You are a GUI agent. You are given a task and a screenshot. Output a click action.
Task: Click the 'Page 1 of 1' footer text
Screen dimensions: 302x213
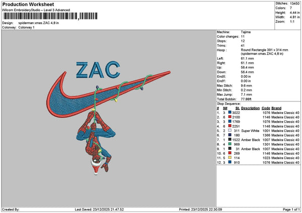click(x=291, y=209)
